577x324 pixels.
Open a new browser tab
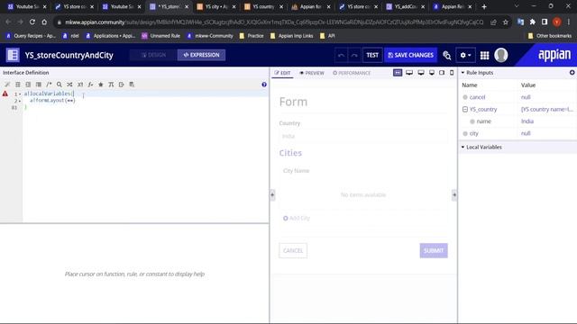pyautogui.click(x=484, y=6)
